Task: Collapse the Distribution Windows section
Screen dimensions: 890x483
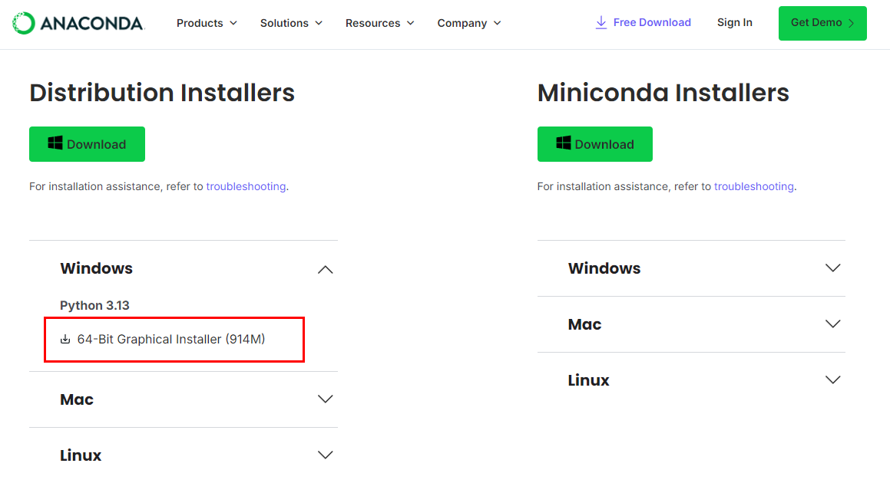Action: 326,269
